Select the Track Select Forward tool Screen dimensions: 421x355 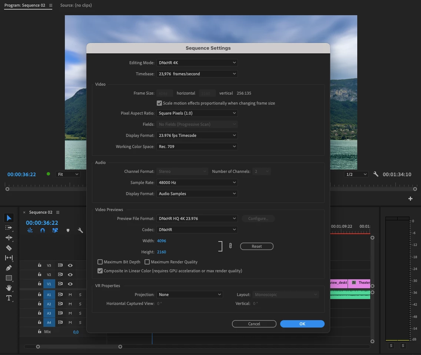tap(9, 228)
